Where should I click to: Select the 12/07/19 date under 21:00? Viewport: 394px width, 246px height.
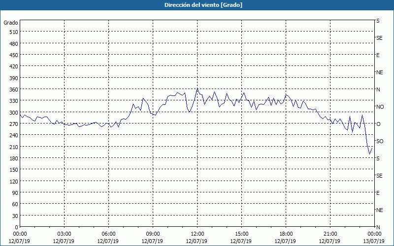[329, 241]
